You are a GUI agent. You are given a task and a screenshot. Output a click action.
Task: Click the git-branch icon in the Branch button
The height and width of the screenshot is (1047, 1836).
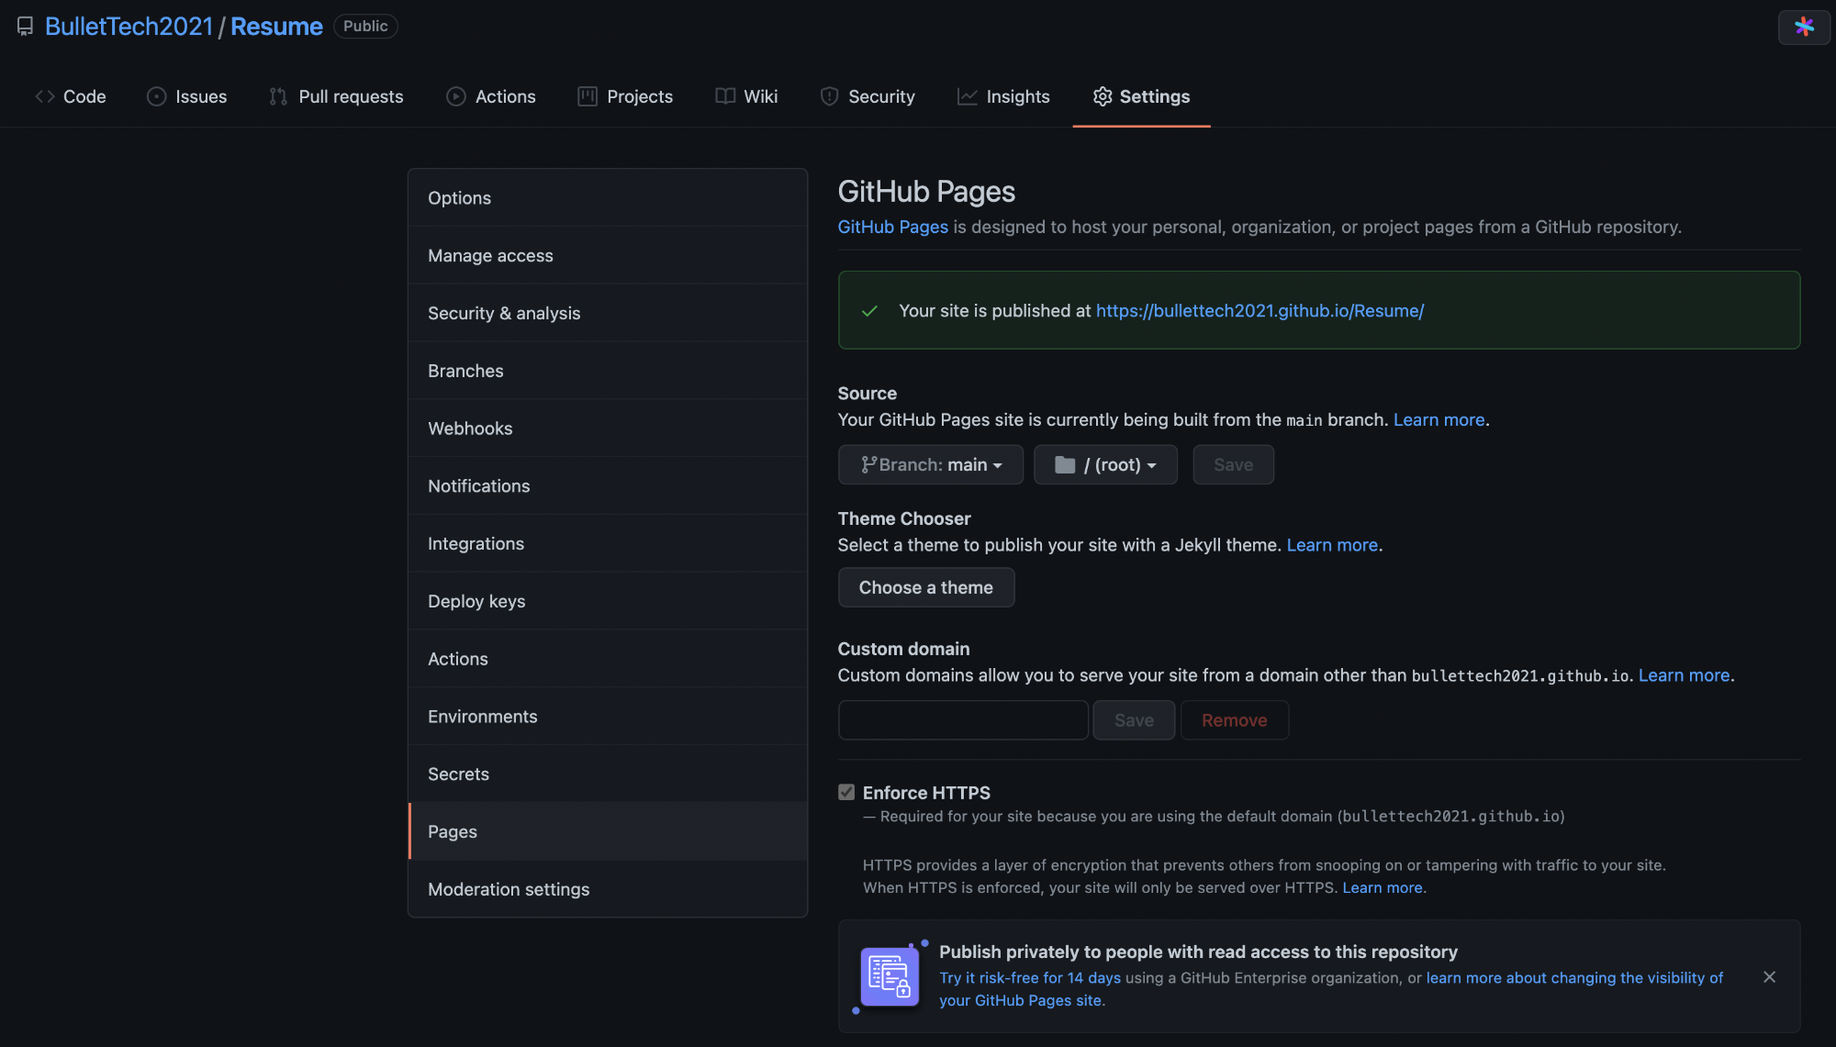tap(868, 464)
